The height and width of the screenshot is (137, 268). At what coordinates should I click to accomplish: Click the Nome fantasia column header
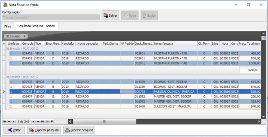click(x=175, y=44)
